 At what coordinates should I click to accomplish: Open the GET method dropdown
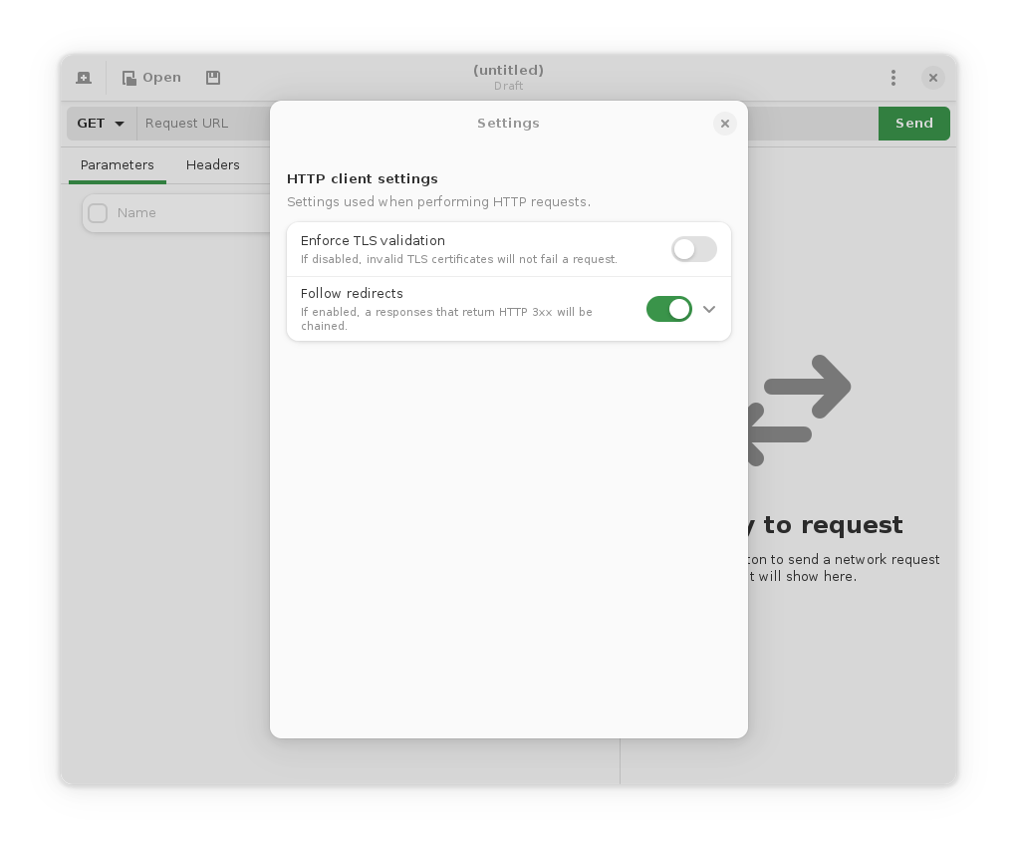[x=102, y=124]
